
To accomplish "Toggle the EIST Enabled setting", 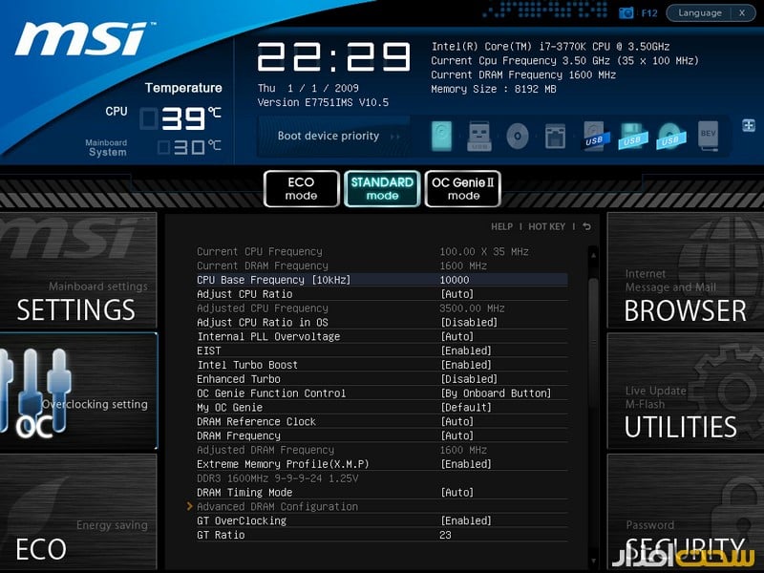I will (466, 350).
